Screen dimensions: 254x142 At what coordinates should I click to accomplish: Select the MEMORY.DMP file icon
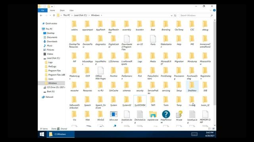pyautogui.click(x=205, y=114)
